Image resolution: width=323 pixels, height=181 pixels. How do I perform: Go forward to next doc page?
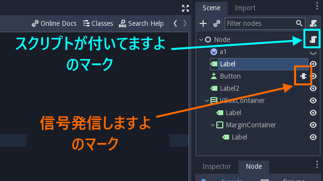185,23
